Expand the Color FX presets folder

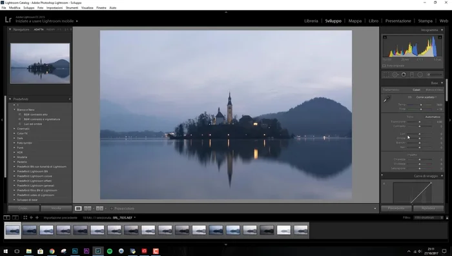coord(14,133)
